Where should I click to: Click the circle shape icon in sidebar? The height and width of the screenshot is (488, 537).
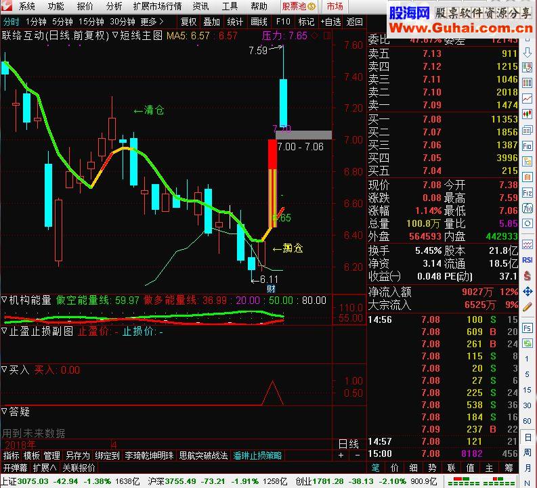528,224
